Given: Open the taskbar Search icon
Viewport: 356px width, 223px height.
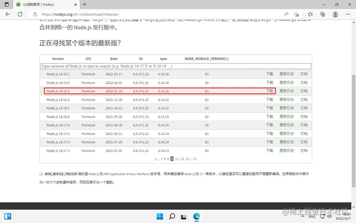Looking at the screenshot, I should [172, 216].
